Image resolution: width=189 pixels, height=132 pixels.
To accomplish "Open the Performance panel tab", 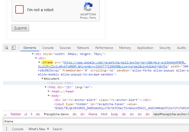I will (104, 48).
